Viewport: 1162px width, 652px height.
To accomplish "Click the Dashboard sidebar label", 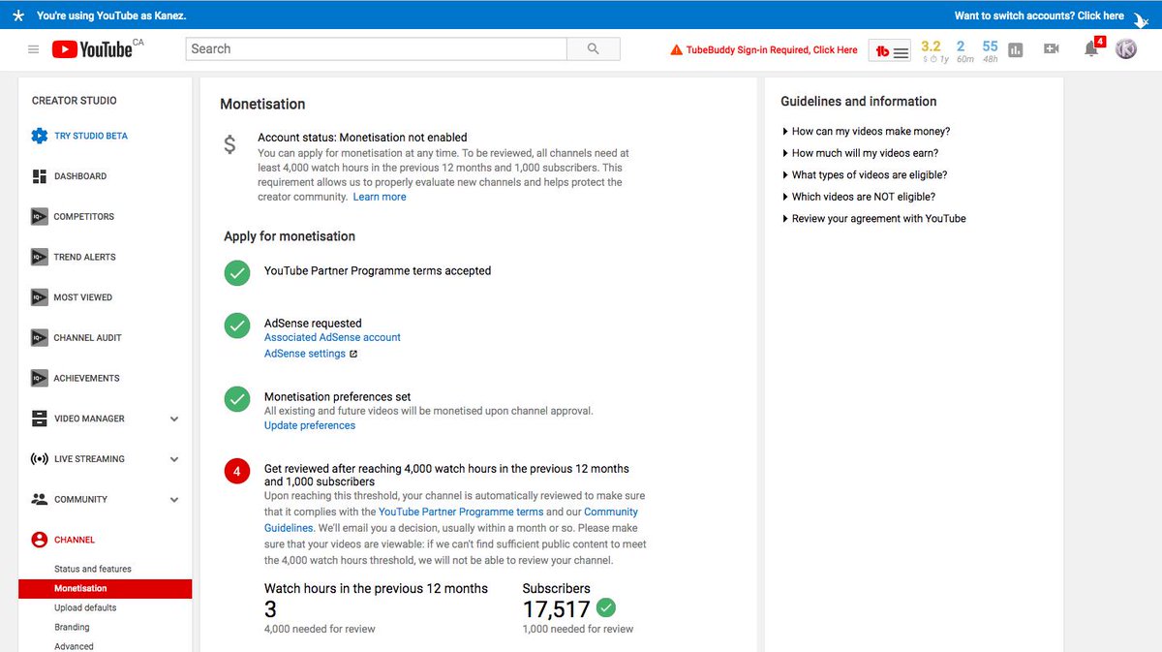I will tap(80, 177).
